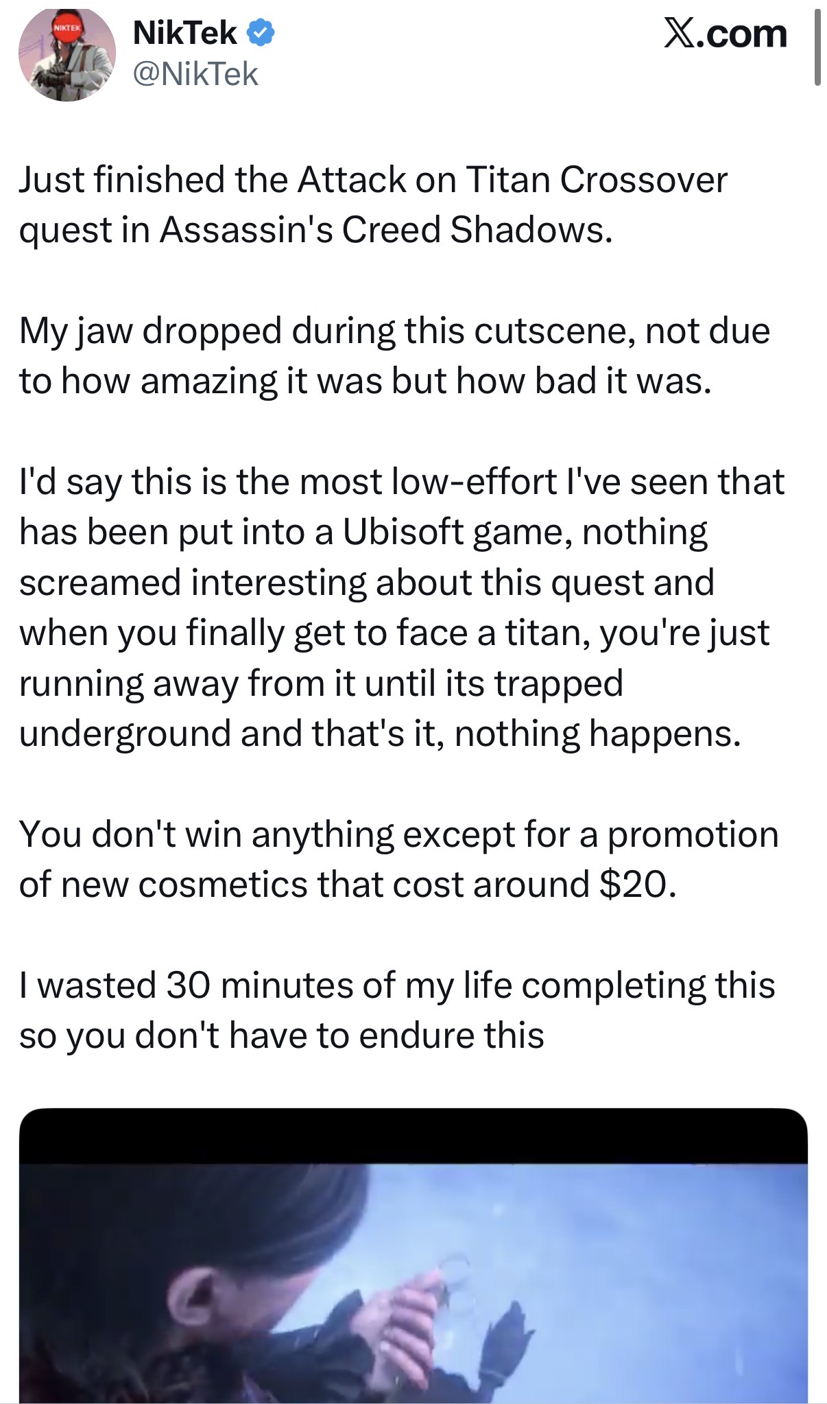Click the black bar atop the video
Viewport: 827px width, 1404px height.
(413, 1136)
